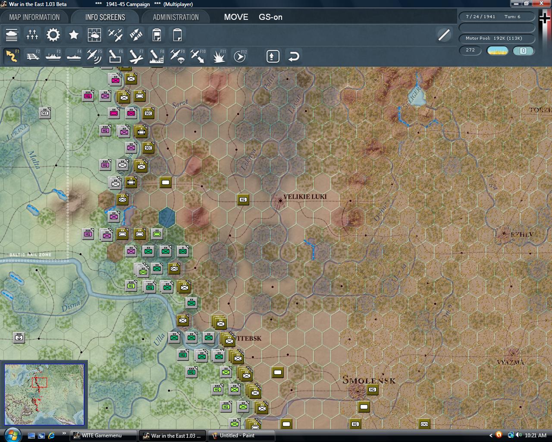
Task: Select the F4 amphibious transport mode
Action: point(74,56)
